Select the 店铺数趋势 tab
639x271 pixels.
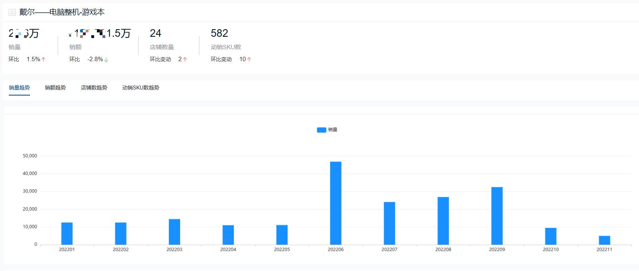point(94,88)
